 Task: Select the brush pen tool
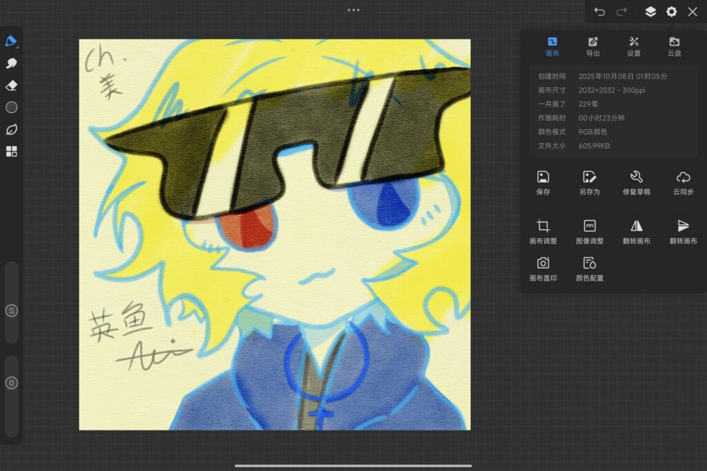(11, 41)
